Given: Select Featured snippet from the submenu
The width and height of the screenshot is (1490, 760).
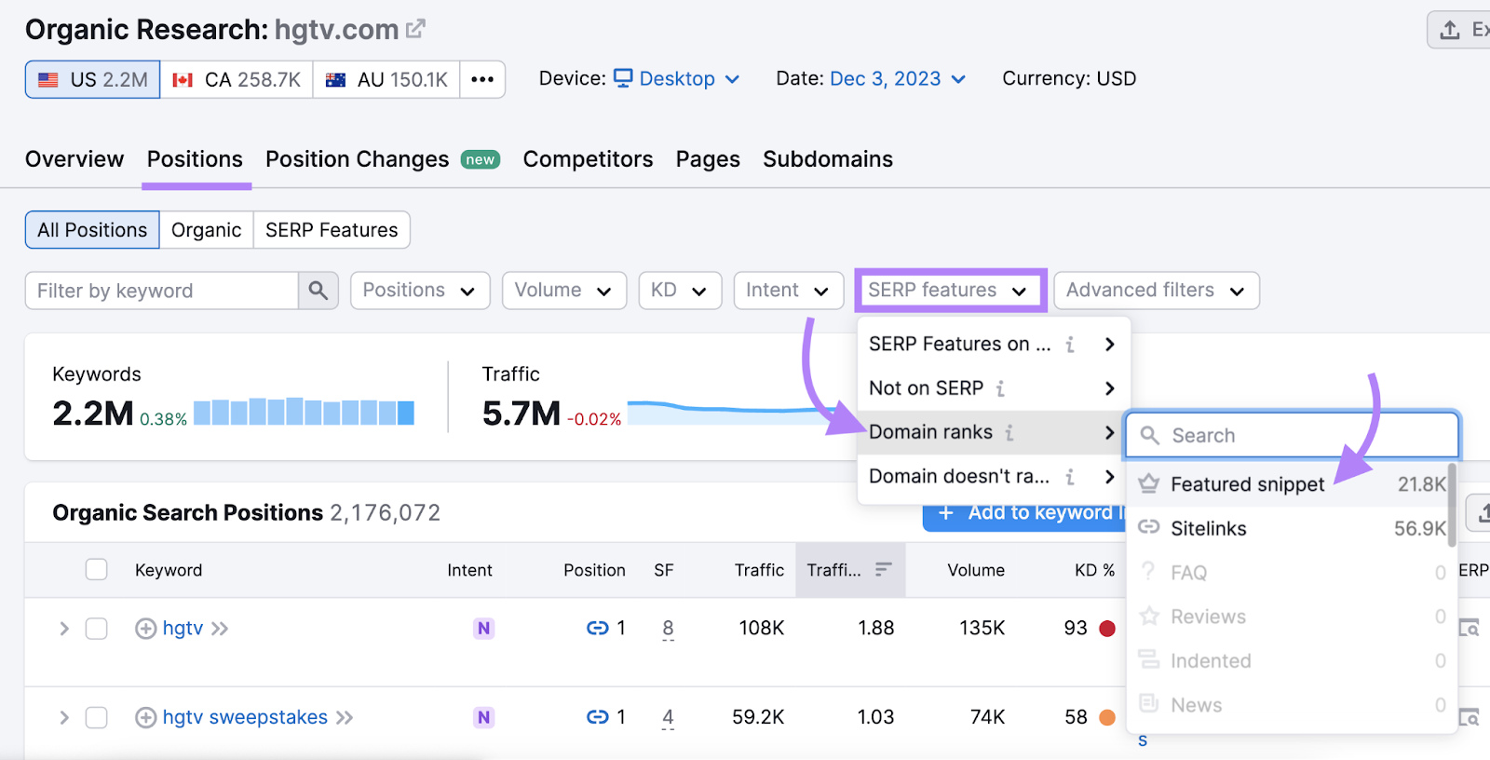Looking at the screenshot, I should pos(1246,484).
